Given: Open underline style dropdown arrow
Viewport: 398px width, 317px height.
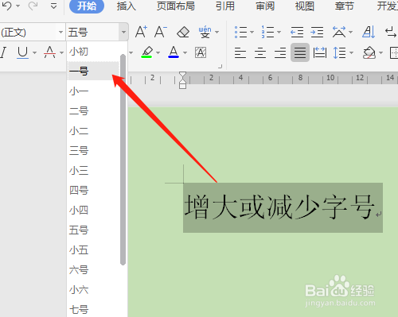Looking at the screenshot, I should 34,52.
